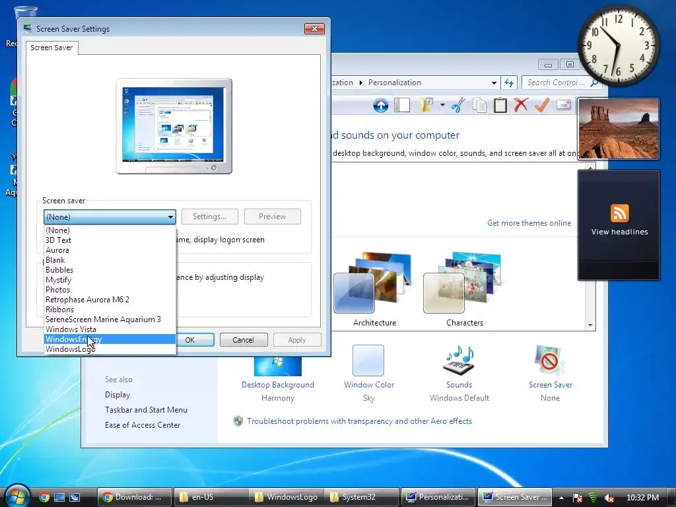Click Switch between windows icon

[x=75, y=497]
